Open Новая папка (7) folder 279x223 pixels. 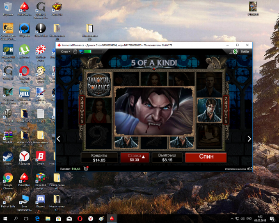[x=57, y=202]
